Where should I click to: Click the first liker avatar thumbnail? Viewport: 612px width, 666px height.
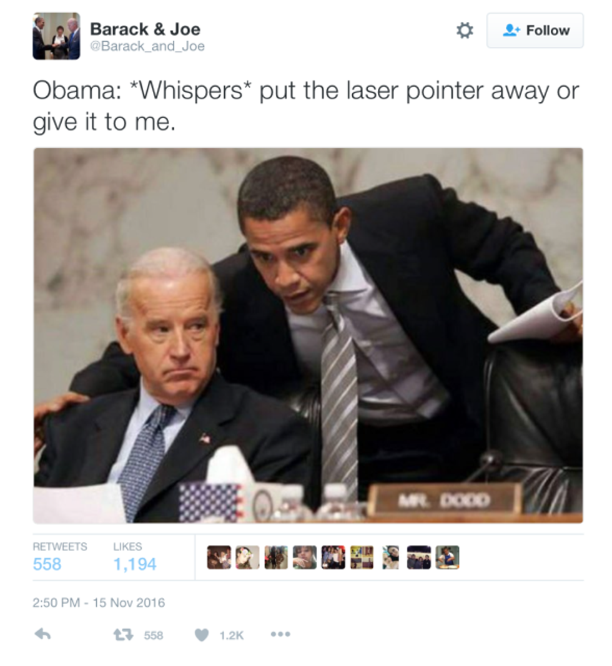[x=219, y=557]
